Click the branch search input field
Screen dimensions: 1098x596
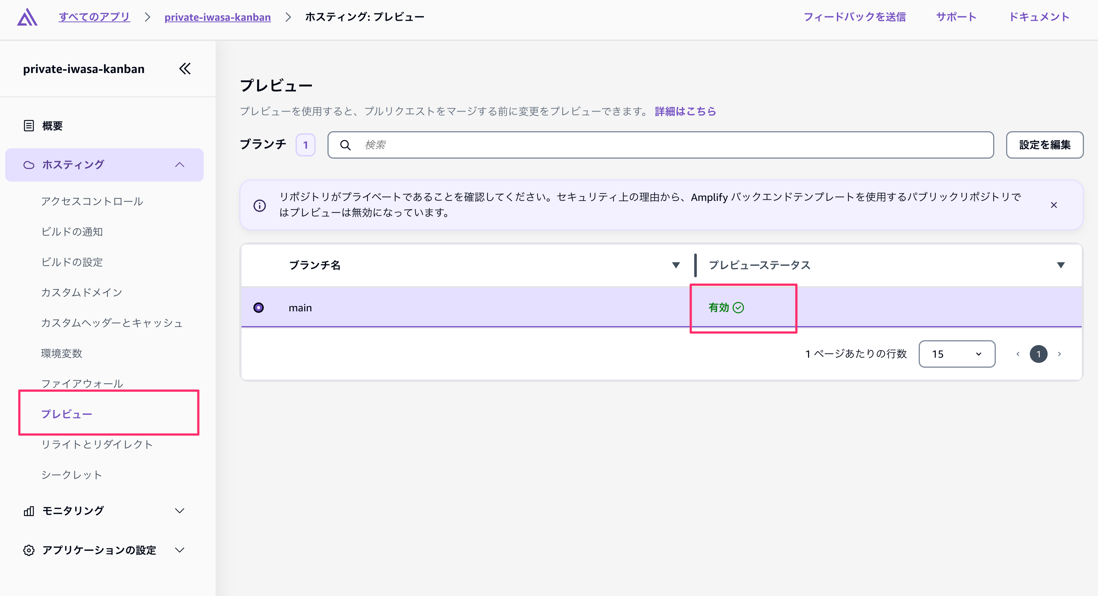[661, 145]
